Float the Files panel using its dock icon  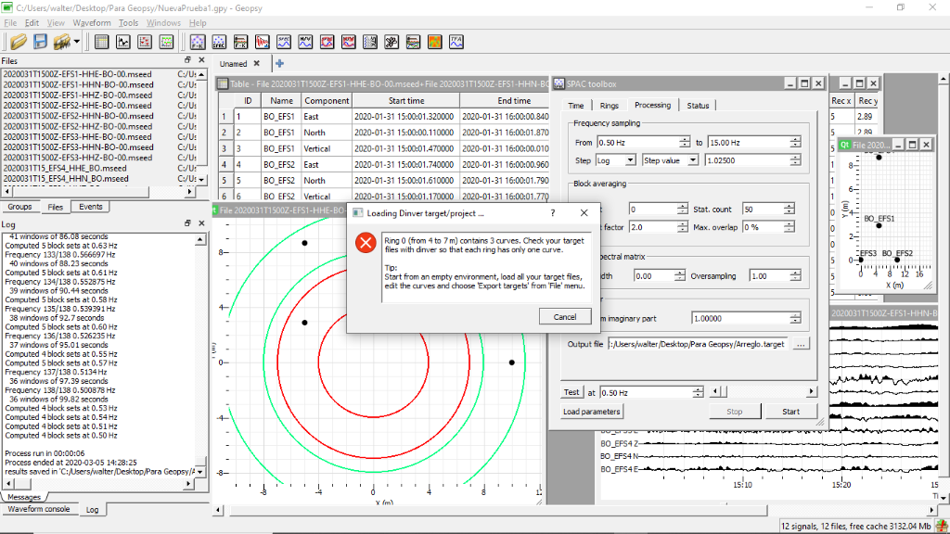[x=188, y=60]
